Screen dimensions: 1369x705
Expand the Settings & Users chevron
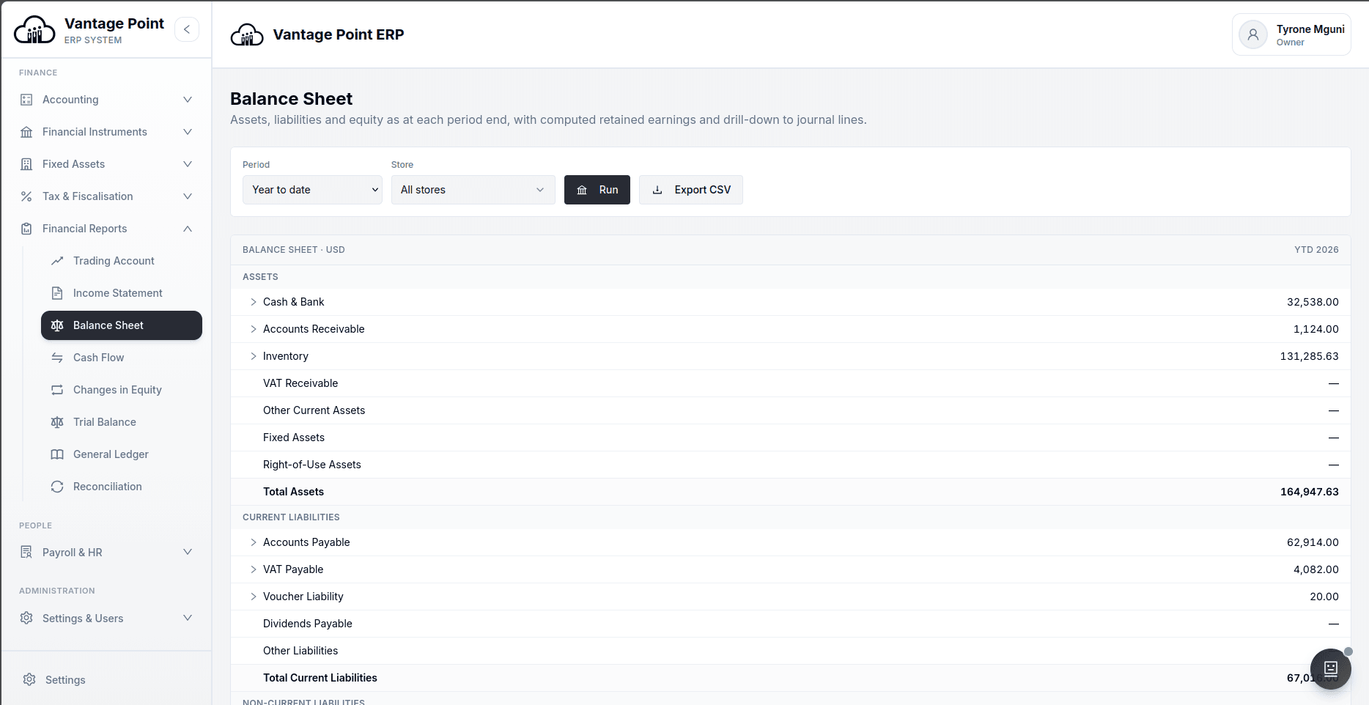tap(188, 619)
